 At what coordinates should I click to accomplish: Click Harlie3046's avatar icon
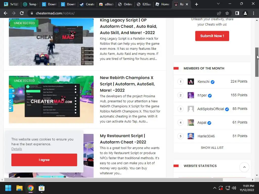(x=191, y=136)
